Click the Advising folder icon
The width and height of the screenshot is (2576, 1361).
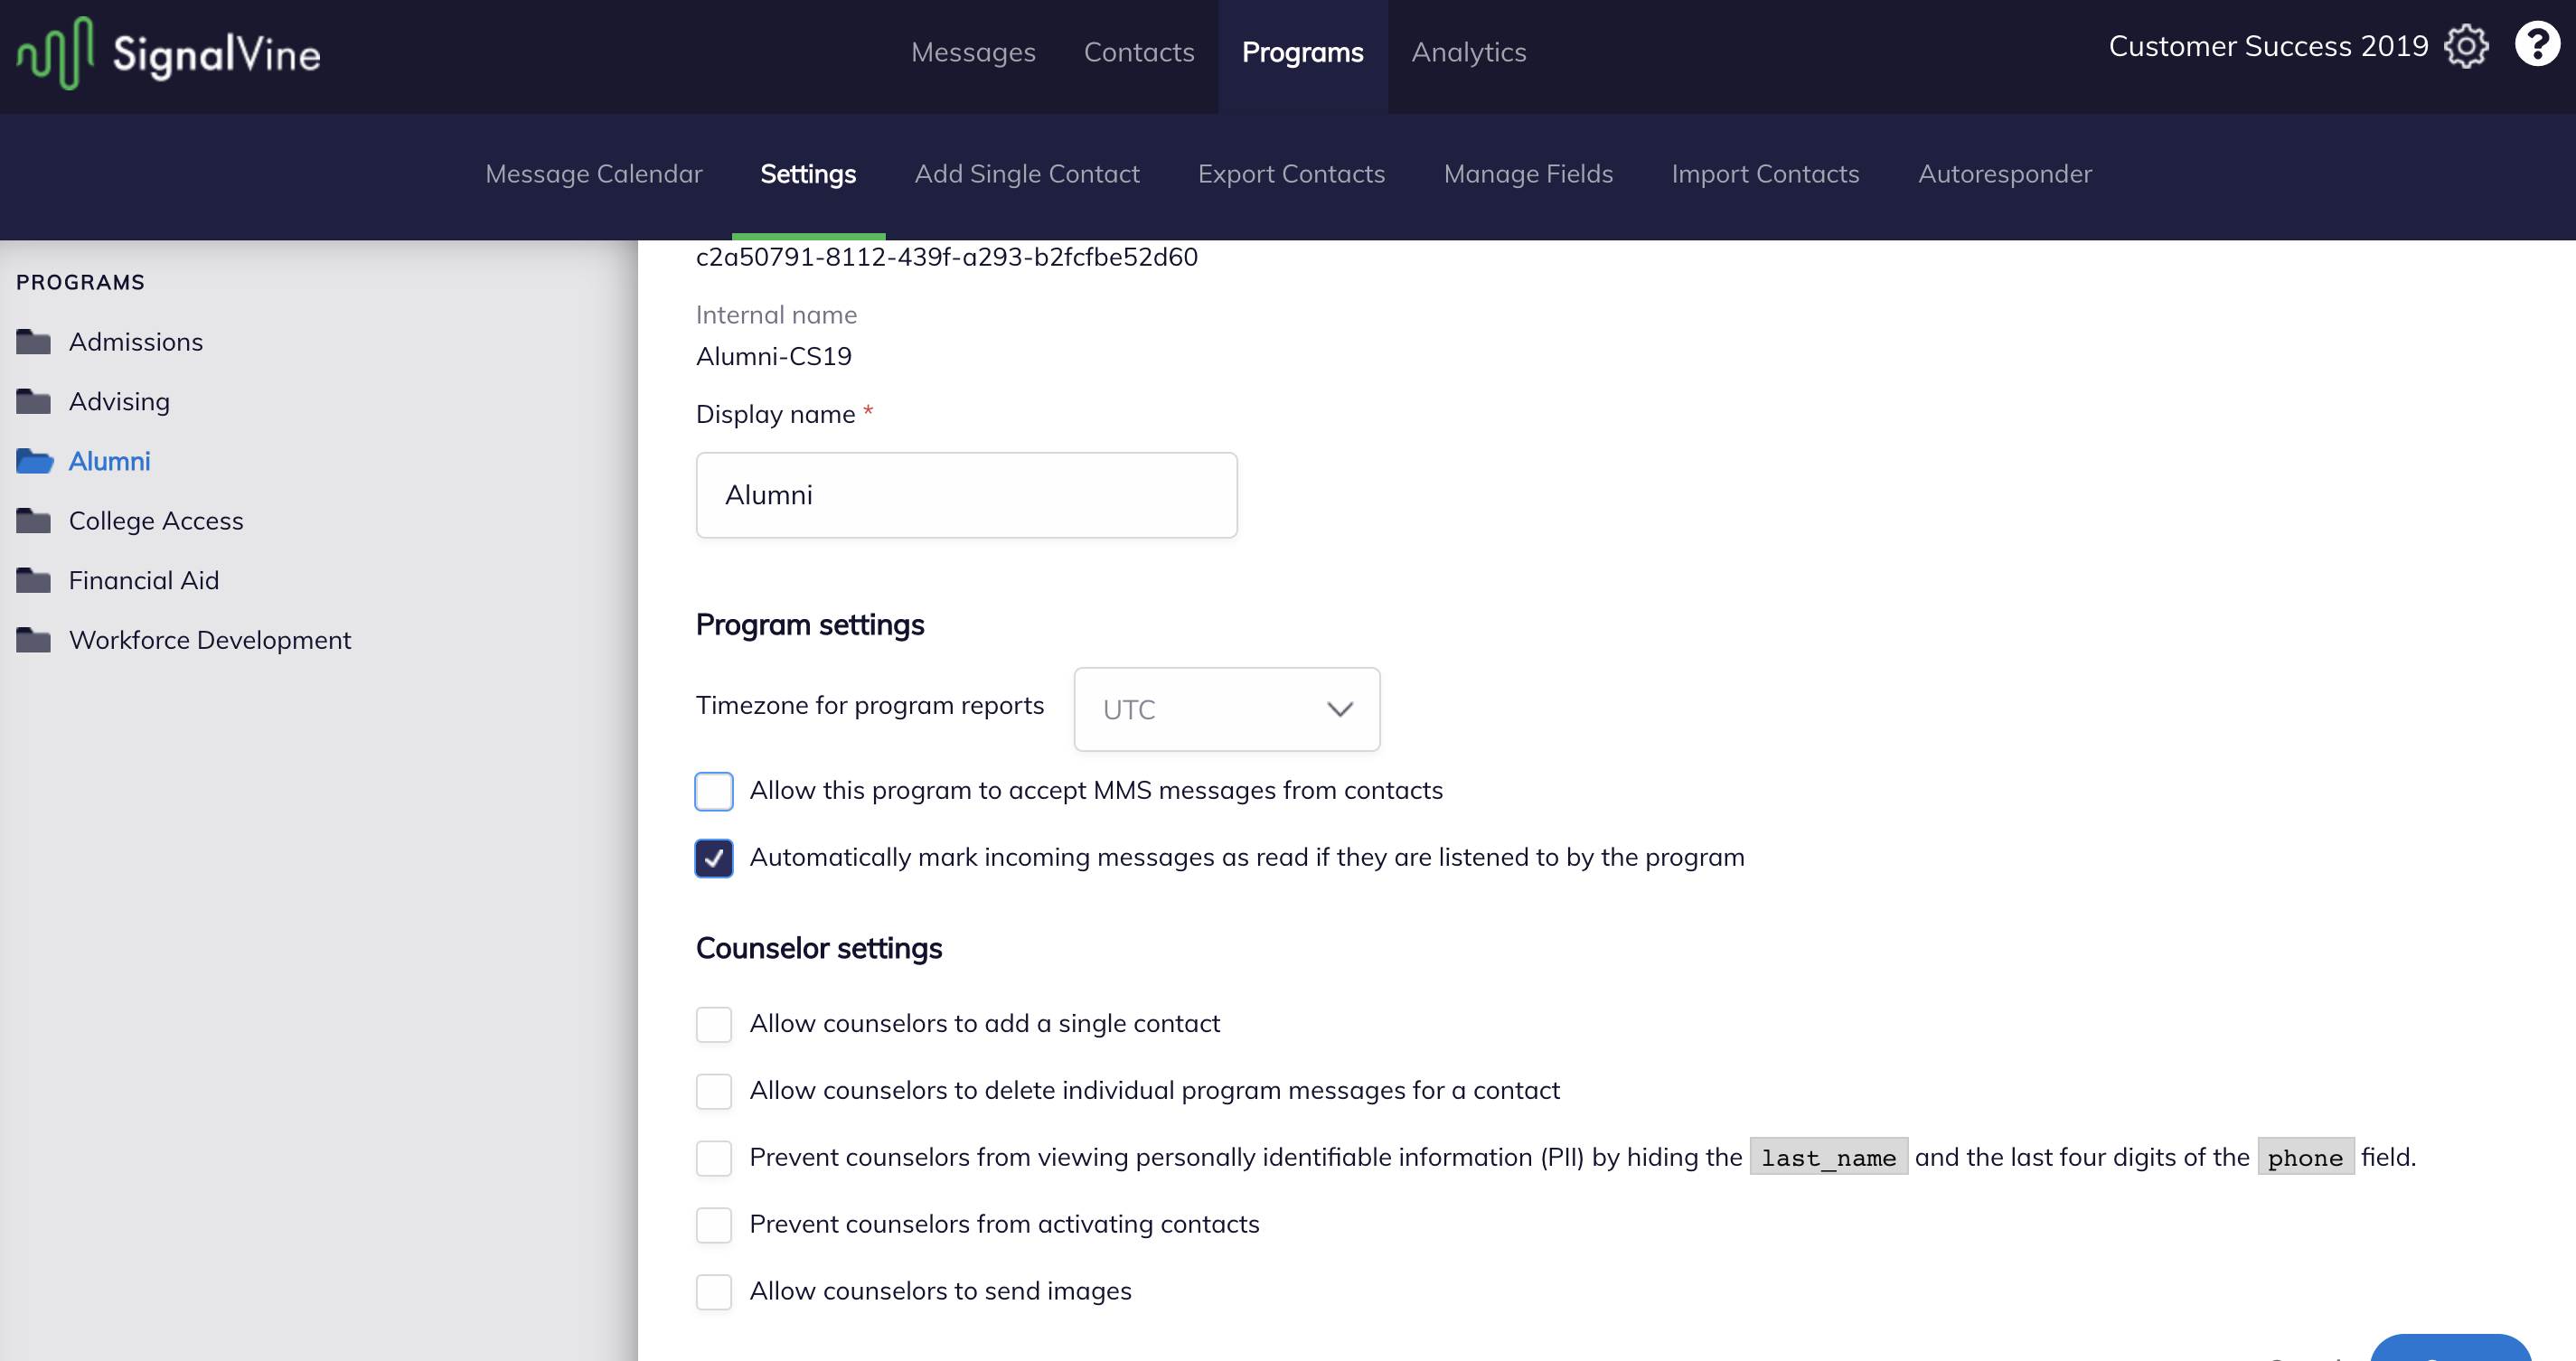tap(33, 402)
